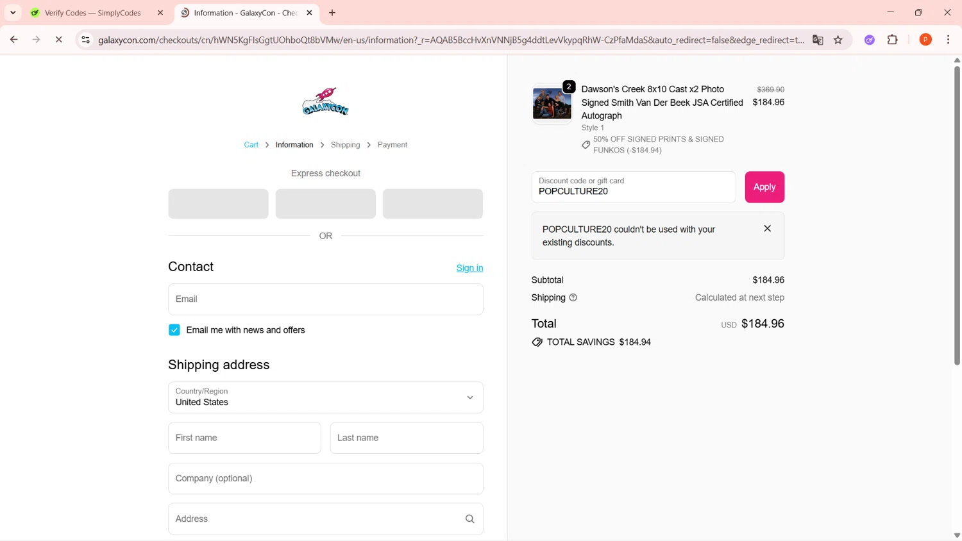This screenshot has height=541, width=962.
Task: Open a new browser tab
Action: tap(332, 13)
